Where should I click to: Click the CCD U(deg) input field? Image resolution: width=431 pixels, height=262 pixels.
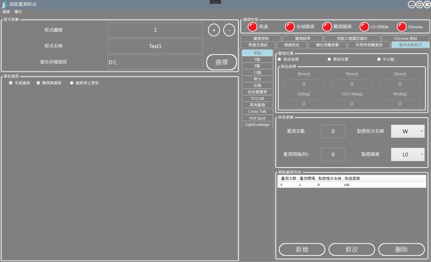(x=352, y=104)
